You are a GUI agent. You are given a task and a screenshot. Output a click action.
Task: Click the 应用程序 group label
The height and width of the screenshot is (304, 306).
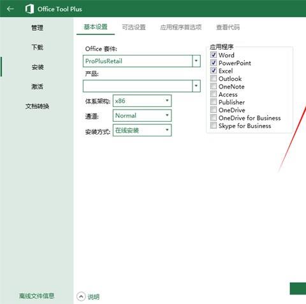click(222, 47)
